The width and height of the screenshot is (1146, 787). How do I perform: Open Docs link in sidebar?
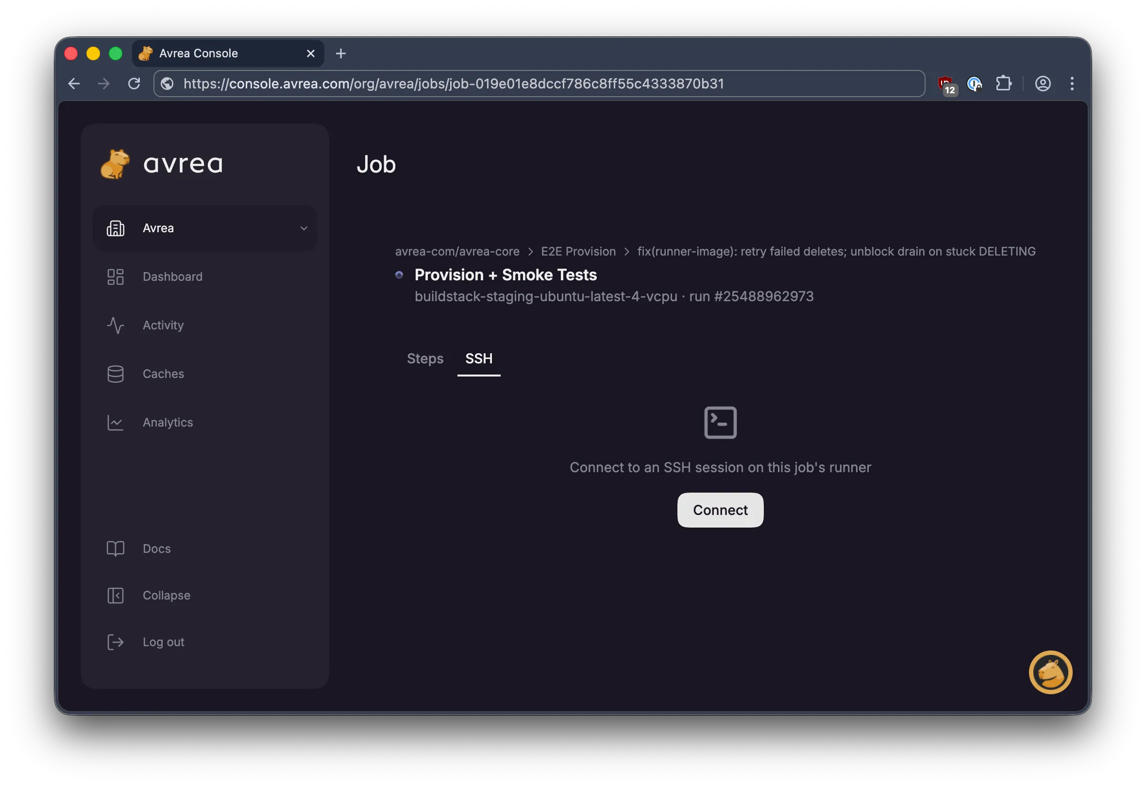pyautogui.click(x=157, y=548)
